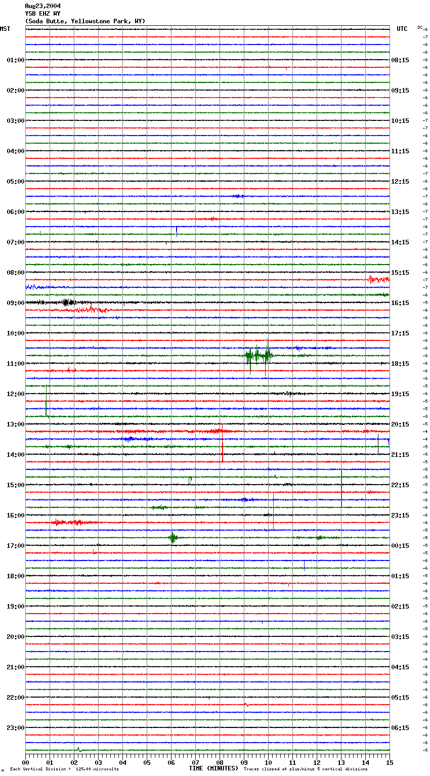Select the 07:00 MST time label

tap(16, 242)
